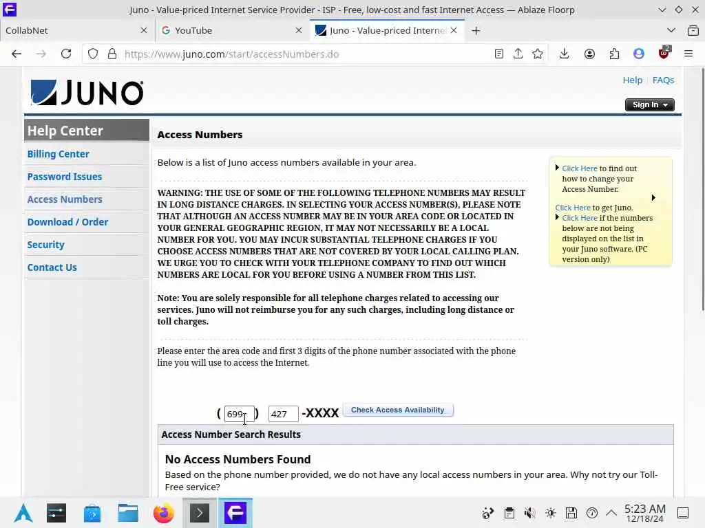Open system settings icon in taskbar
The height and width of the screenshot is (528, 705).
(56, 513)
